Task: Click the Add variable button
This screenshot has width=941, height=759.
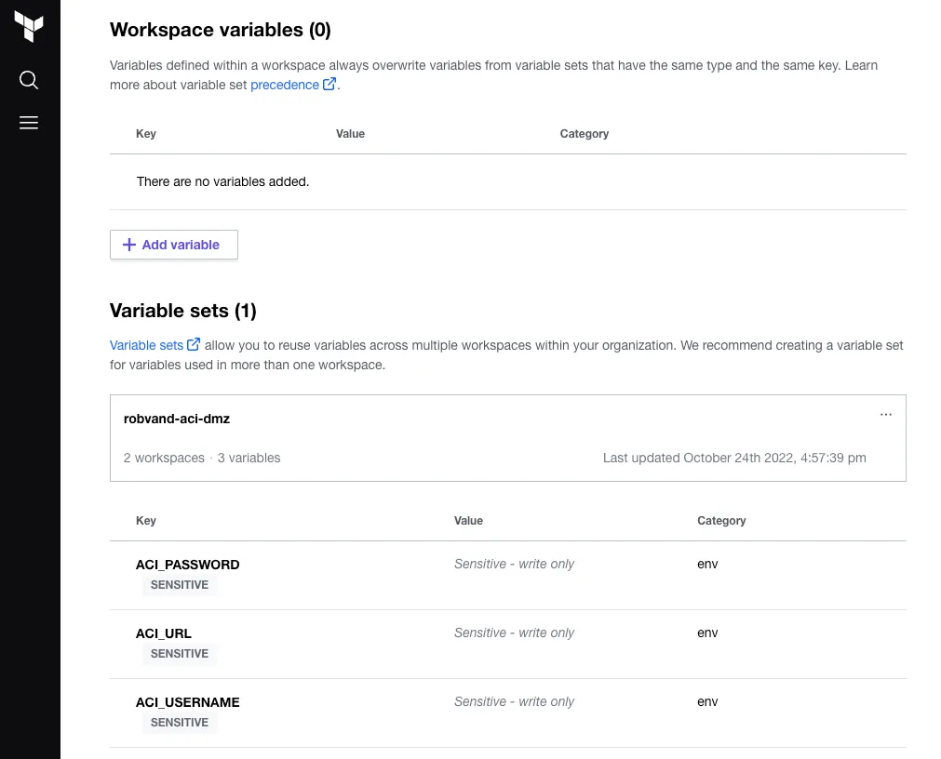Action: [174, 245]
